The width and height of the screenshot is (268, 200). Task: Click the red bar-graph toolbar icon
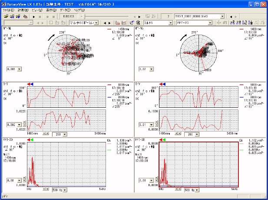(x=118, y=23)
